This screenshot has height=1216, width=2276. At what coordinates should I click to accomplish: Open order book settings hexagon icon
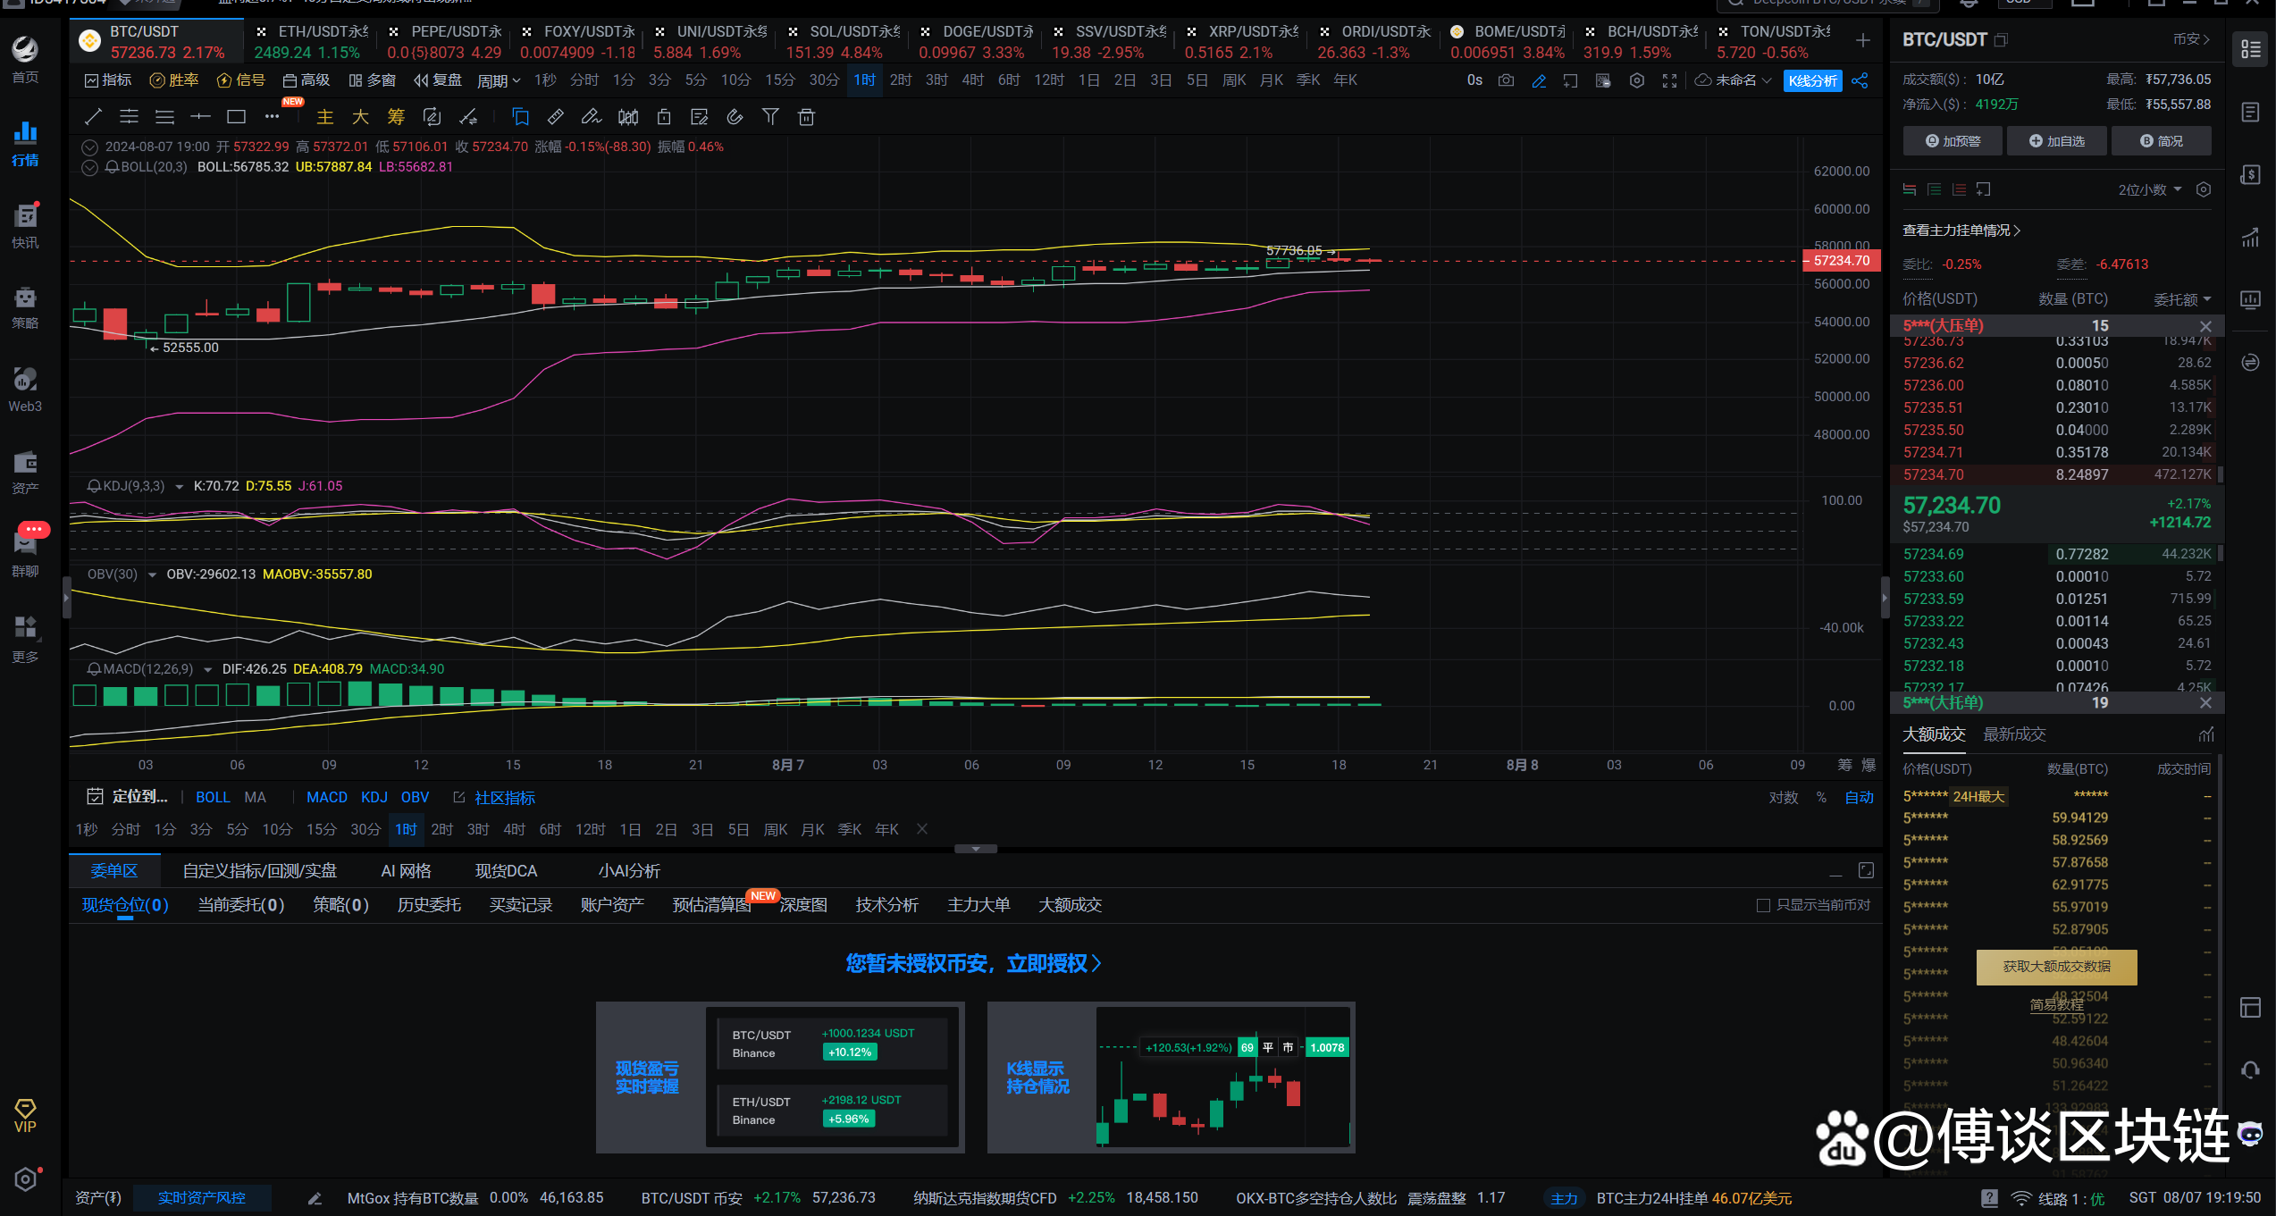click(x=2203, y=189)
